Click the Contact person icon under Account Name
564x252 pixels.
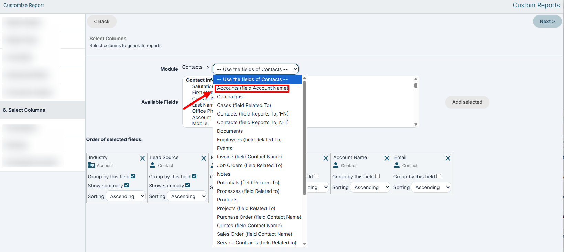pos(336,165)
